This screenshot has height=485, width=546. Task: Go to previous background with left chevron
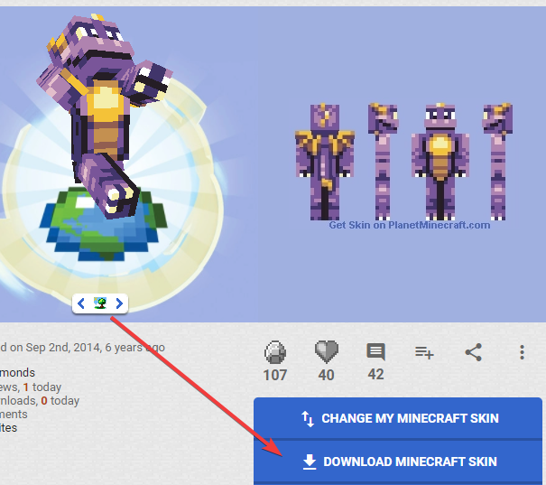[81, 303]
